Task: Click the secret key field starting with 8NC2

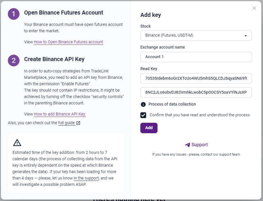Action: tap(196, 93)
